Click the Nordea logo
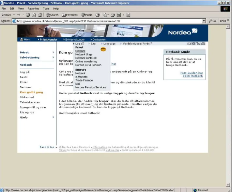This screenshot has width=232, height=192. tap(183, 32)
